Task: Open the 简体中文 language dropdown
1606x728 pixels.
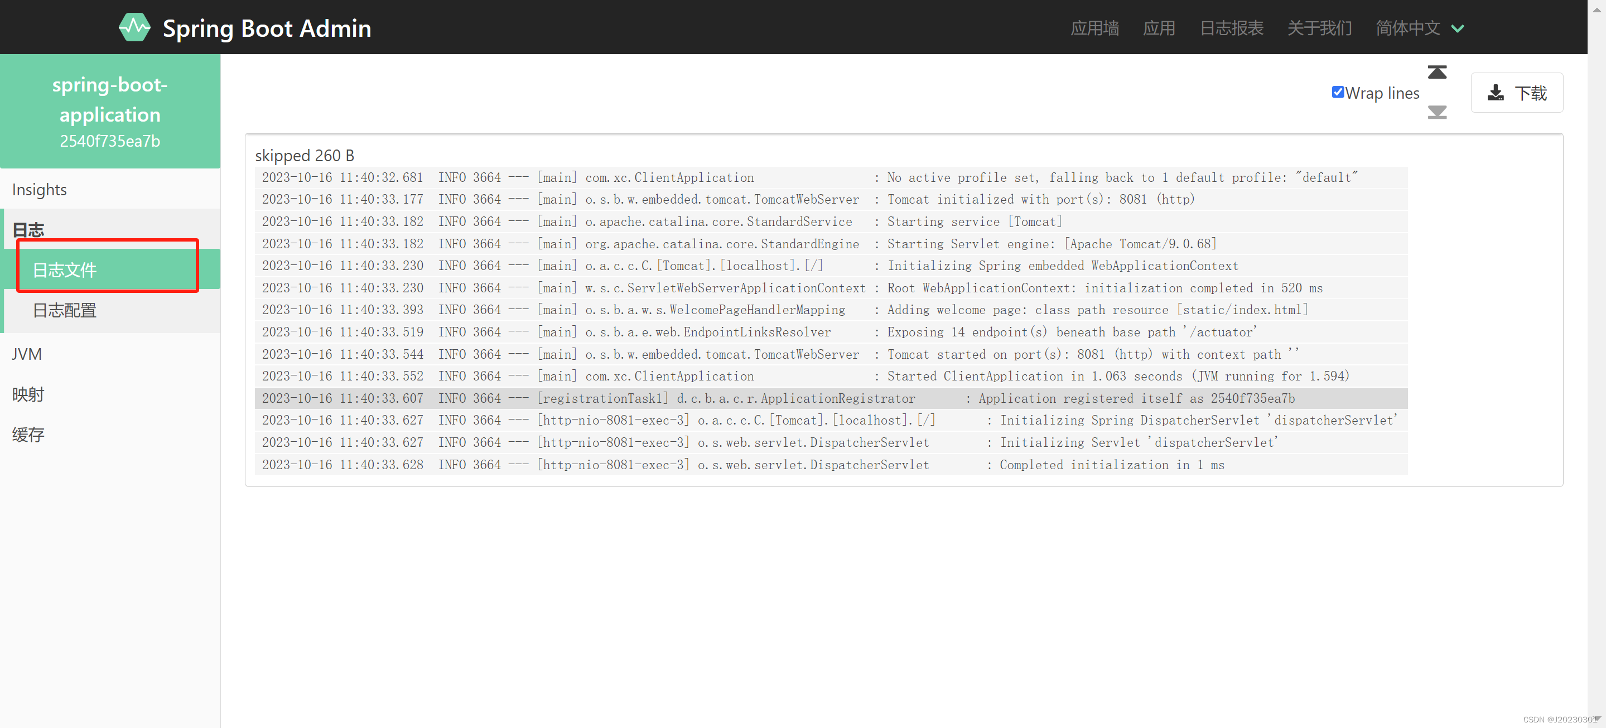Action: pyautogui.click(x=1408, y=28)
